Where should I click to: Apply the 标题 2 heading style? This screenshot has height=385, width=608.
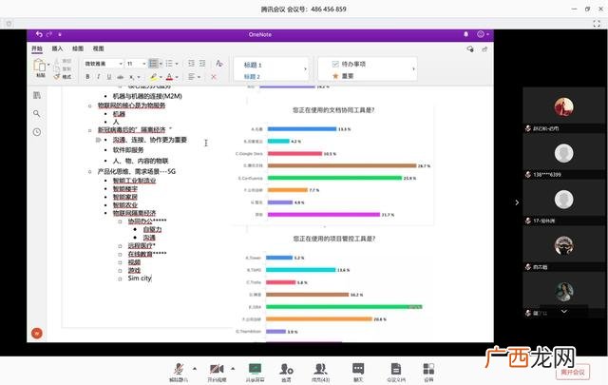252,76
